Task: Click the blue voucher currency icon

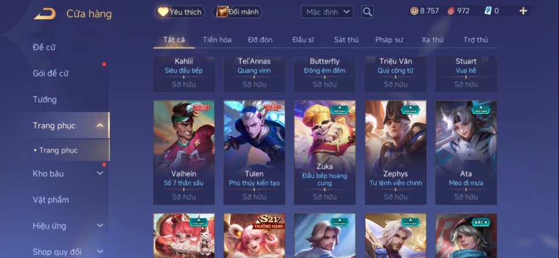Action: tap(488, 11)
